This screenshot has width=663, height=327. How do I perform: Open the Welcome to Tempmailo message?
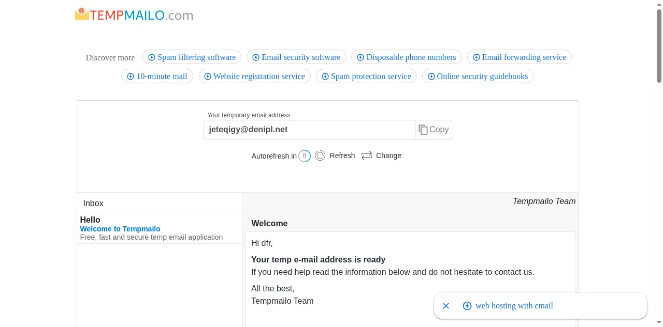click(120, 229)
